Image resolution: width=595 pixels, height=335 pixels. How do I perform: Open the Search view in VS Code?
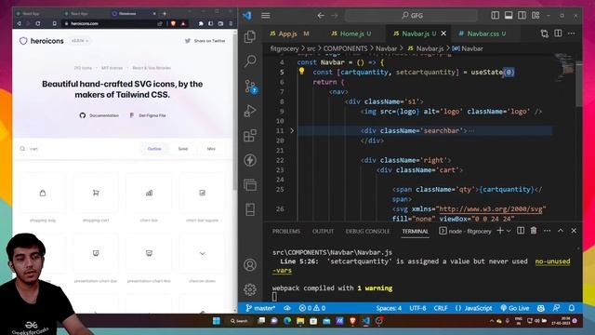[x=250, y=61]
